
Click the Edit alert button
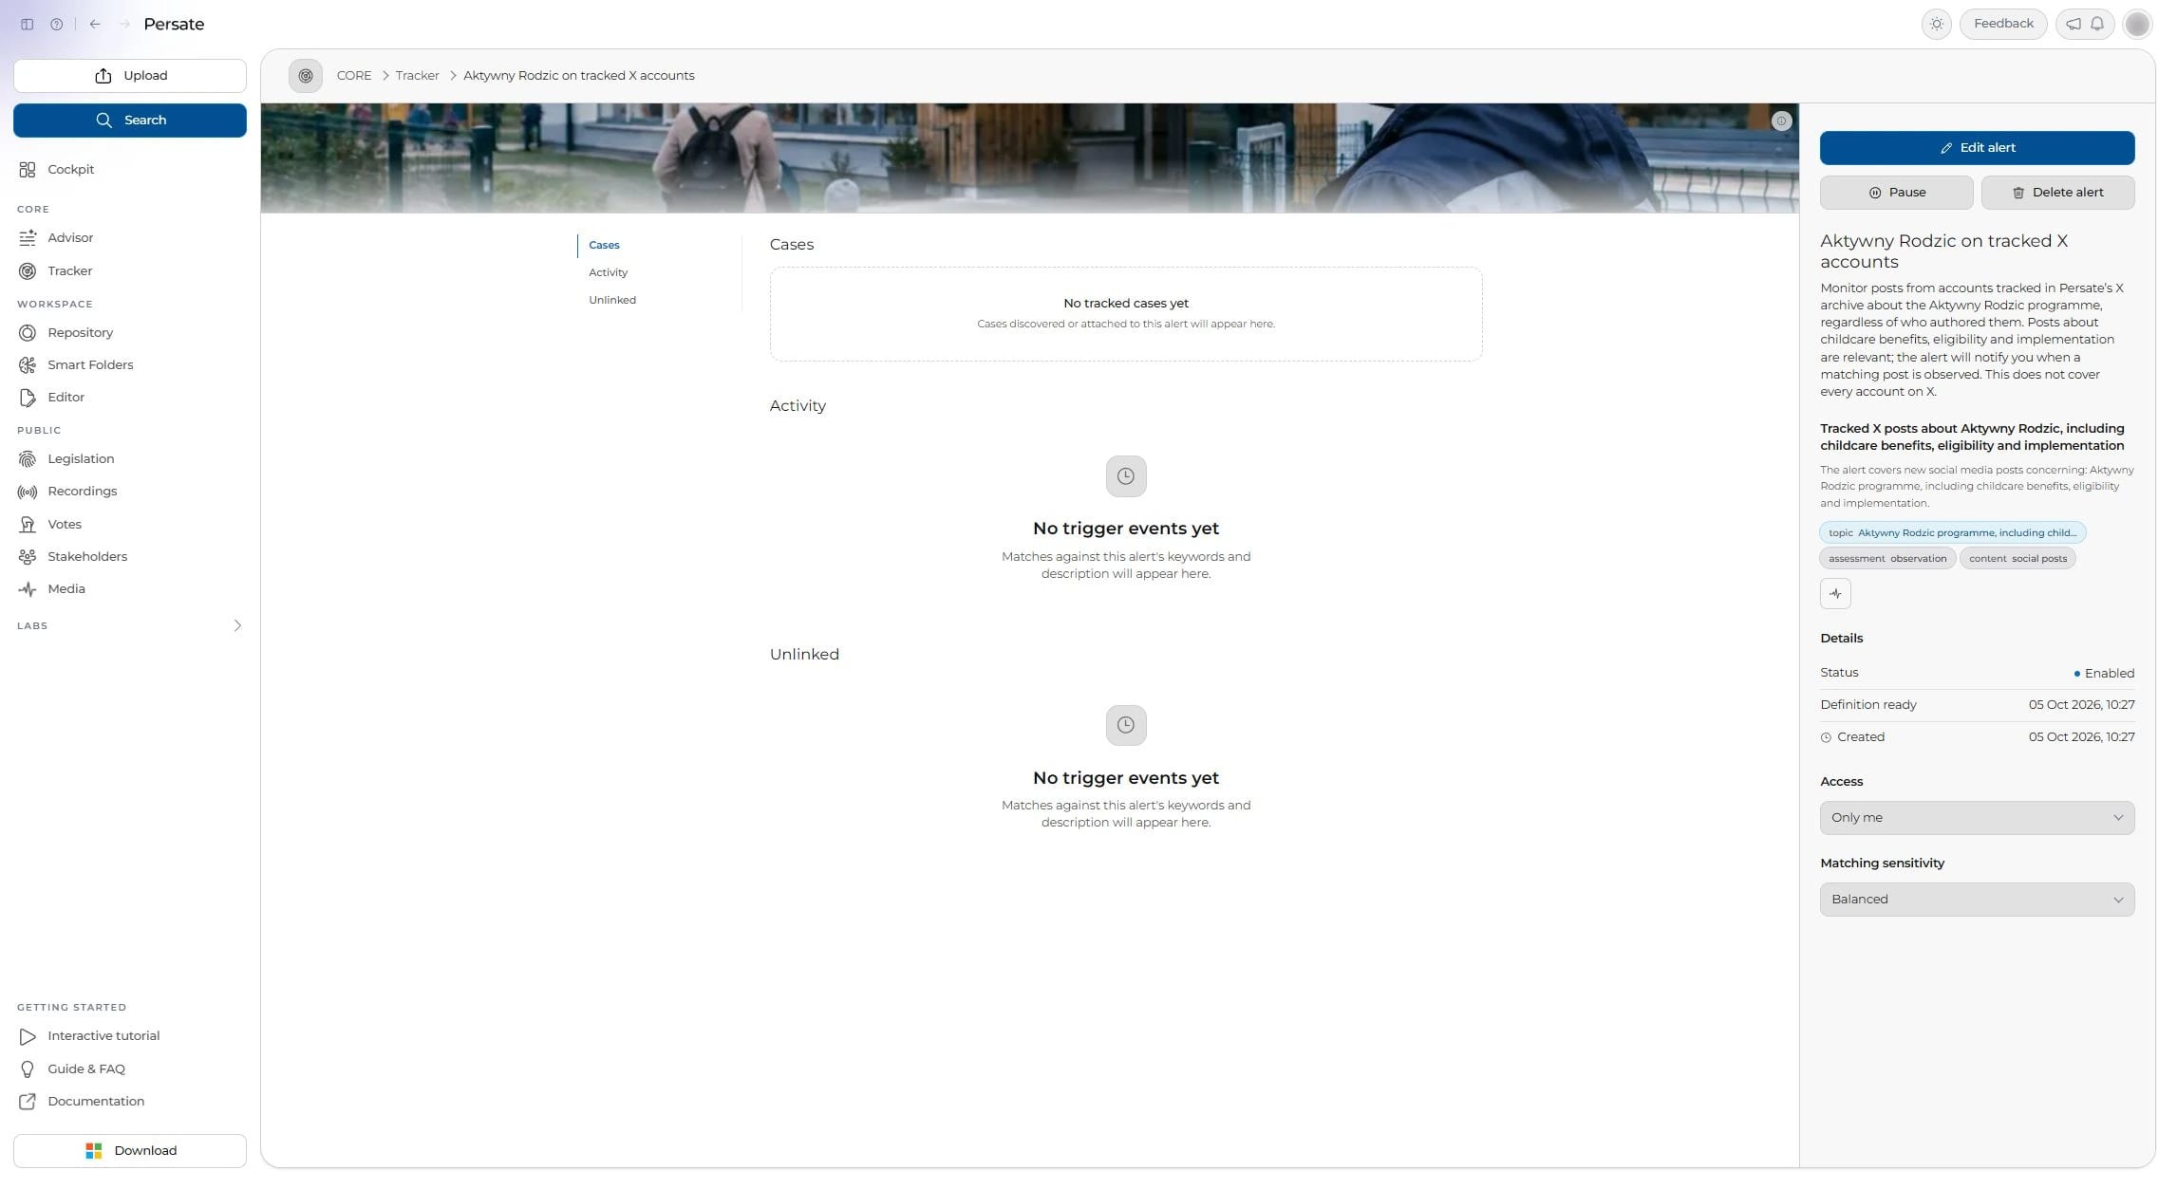(1977, 148)
